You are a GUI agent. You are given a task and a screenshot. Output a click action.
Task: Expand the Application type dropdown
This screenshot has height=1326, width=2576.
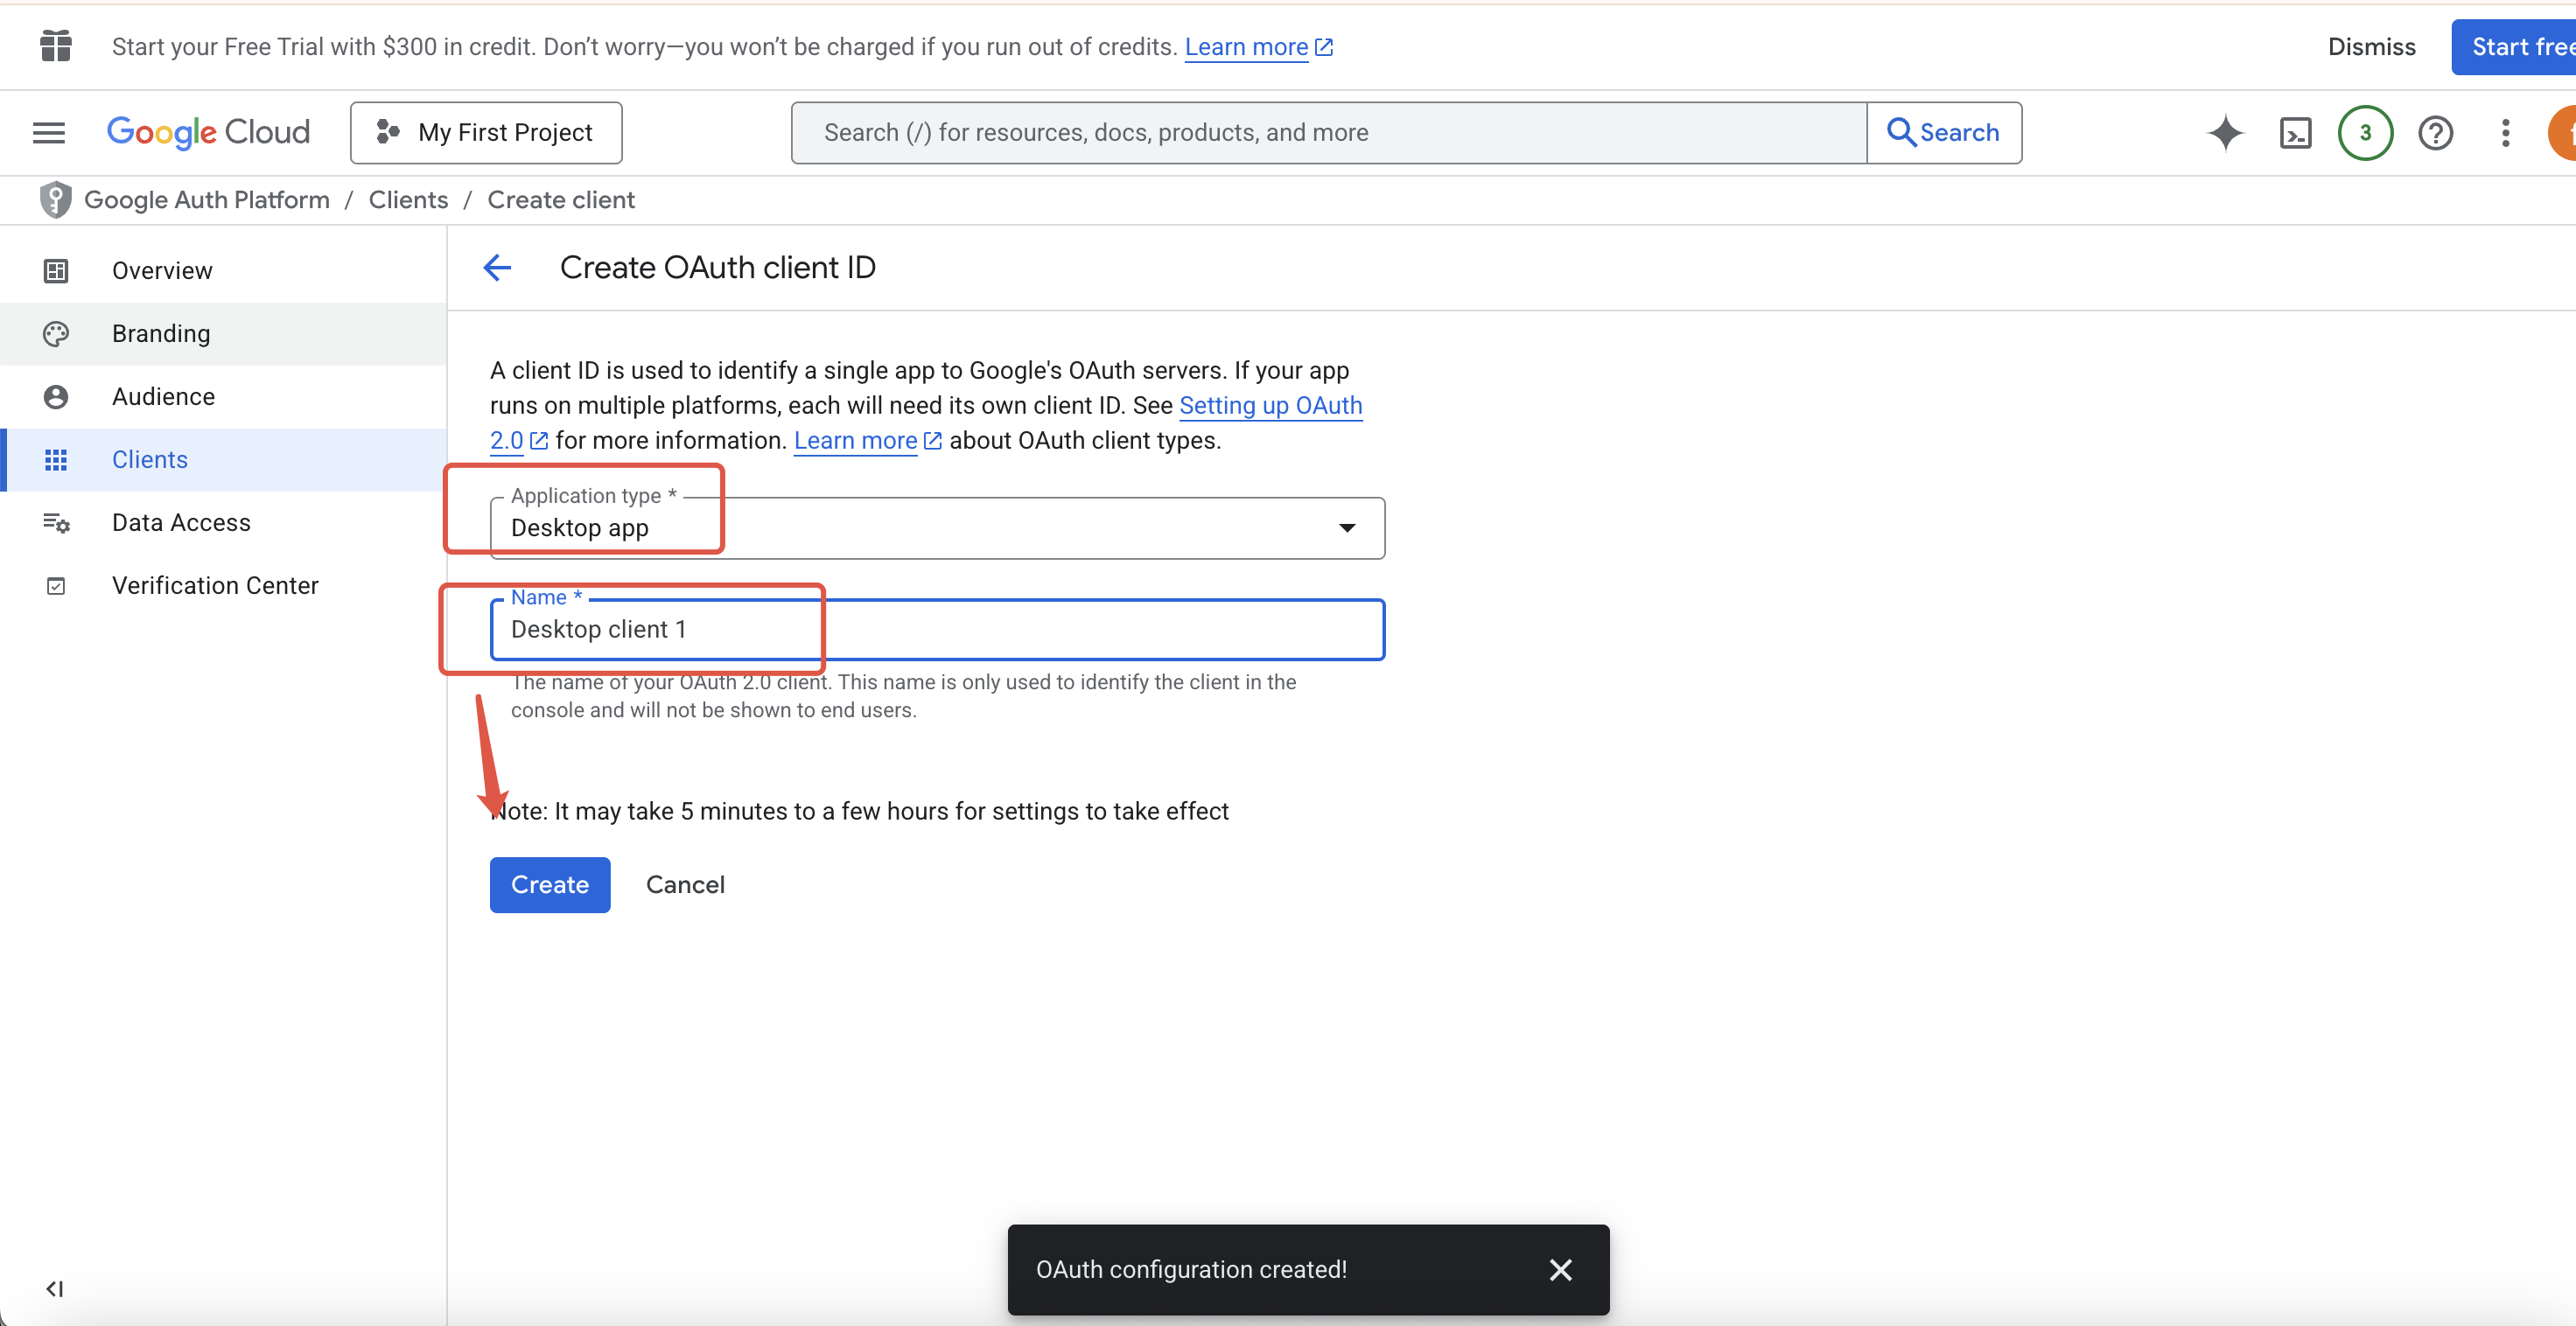click(937, 527)
